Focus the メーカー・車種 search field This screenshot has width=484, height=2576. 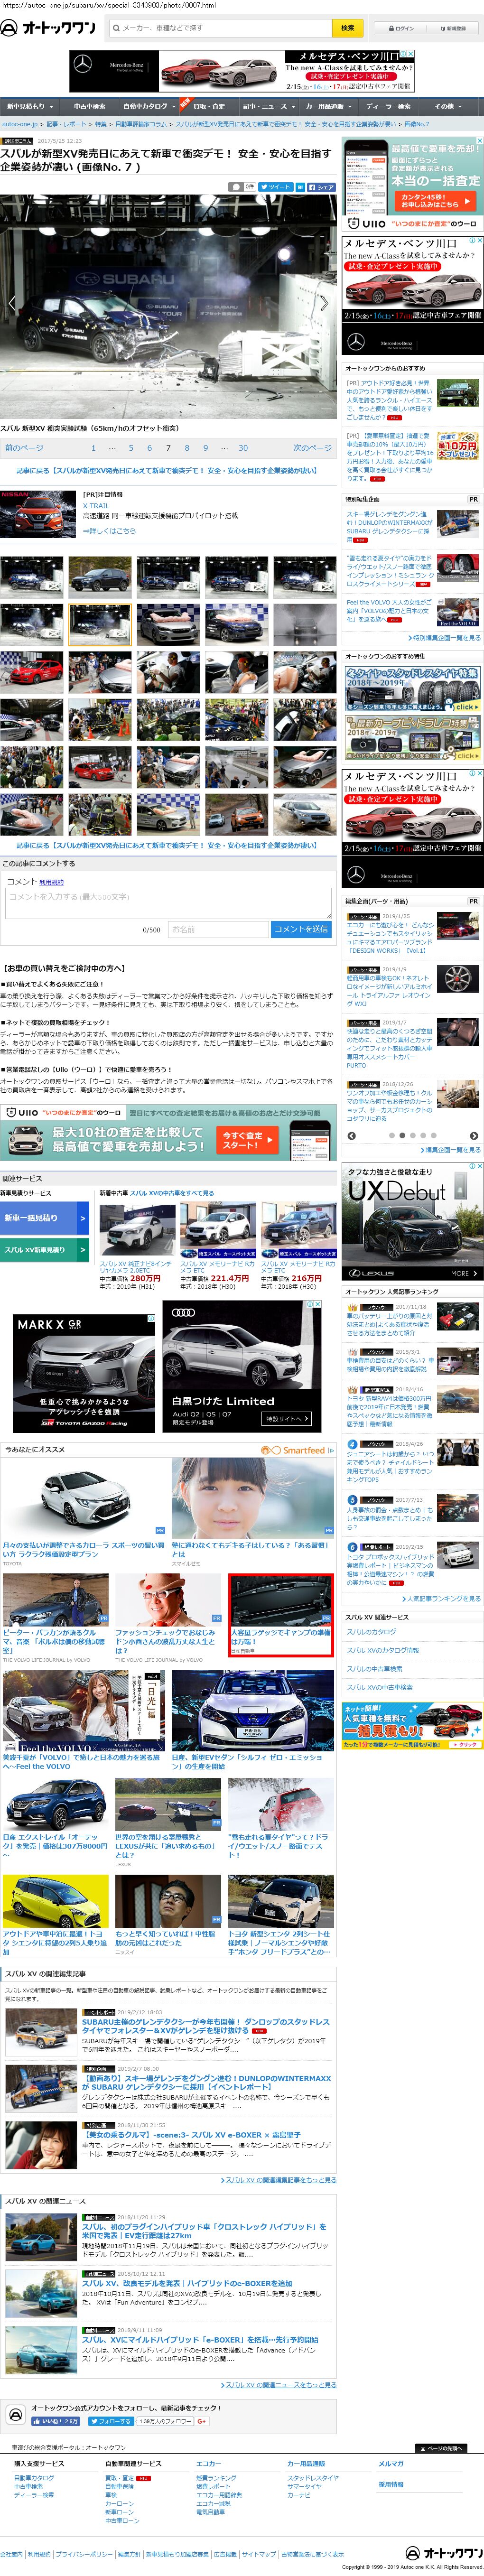(x=219, y=28)
